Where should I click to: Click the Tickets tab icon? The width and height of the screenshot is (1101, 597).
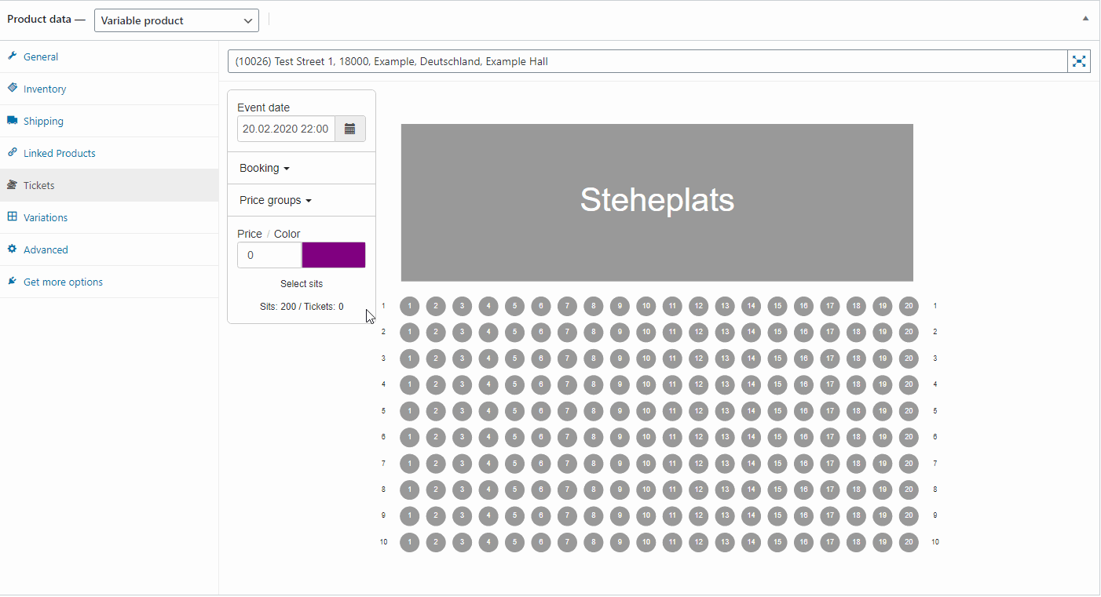click(12, 185)
